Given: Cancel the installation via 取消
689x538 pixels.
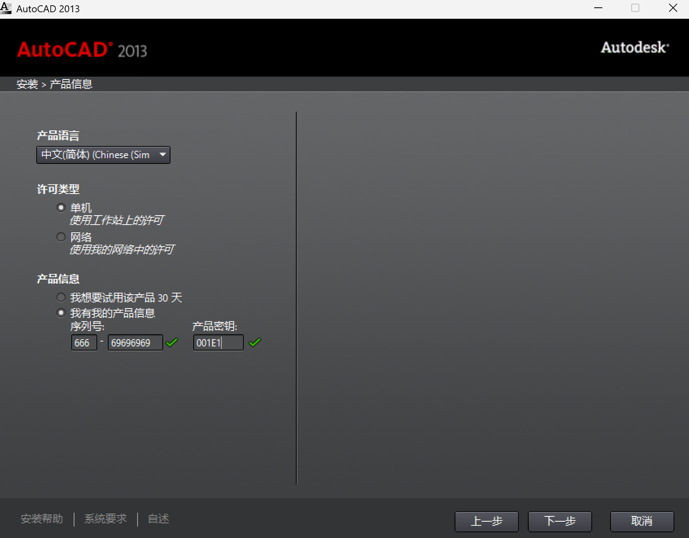Looking at the screenshot, I should [642, 522].
